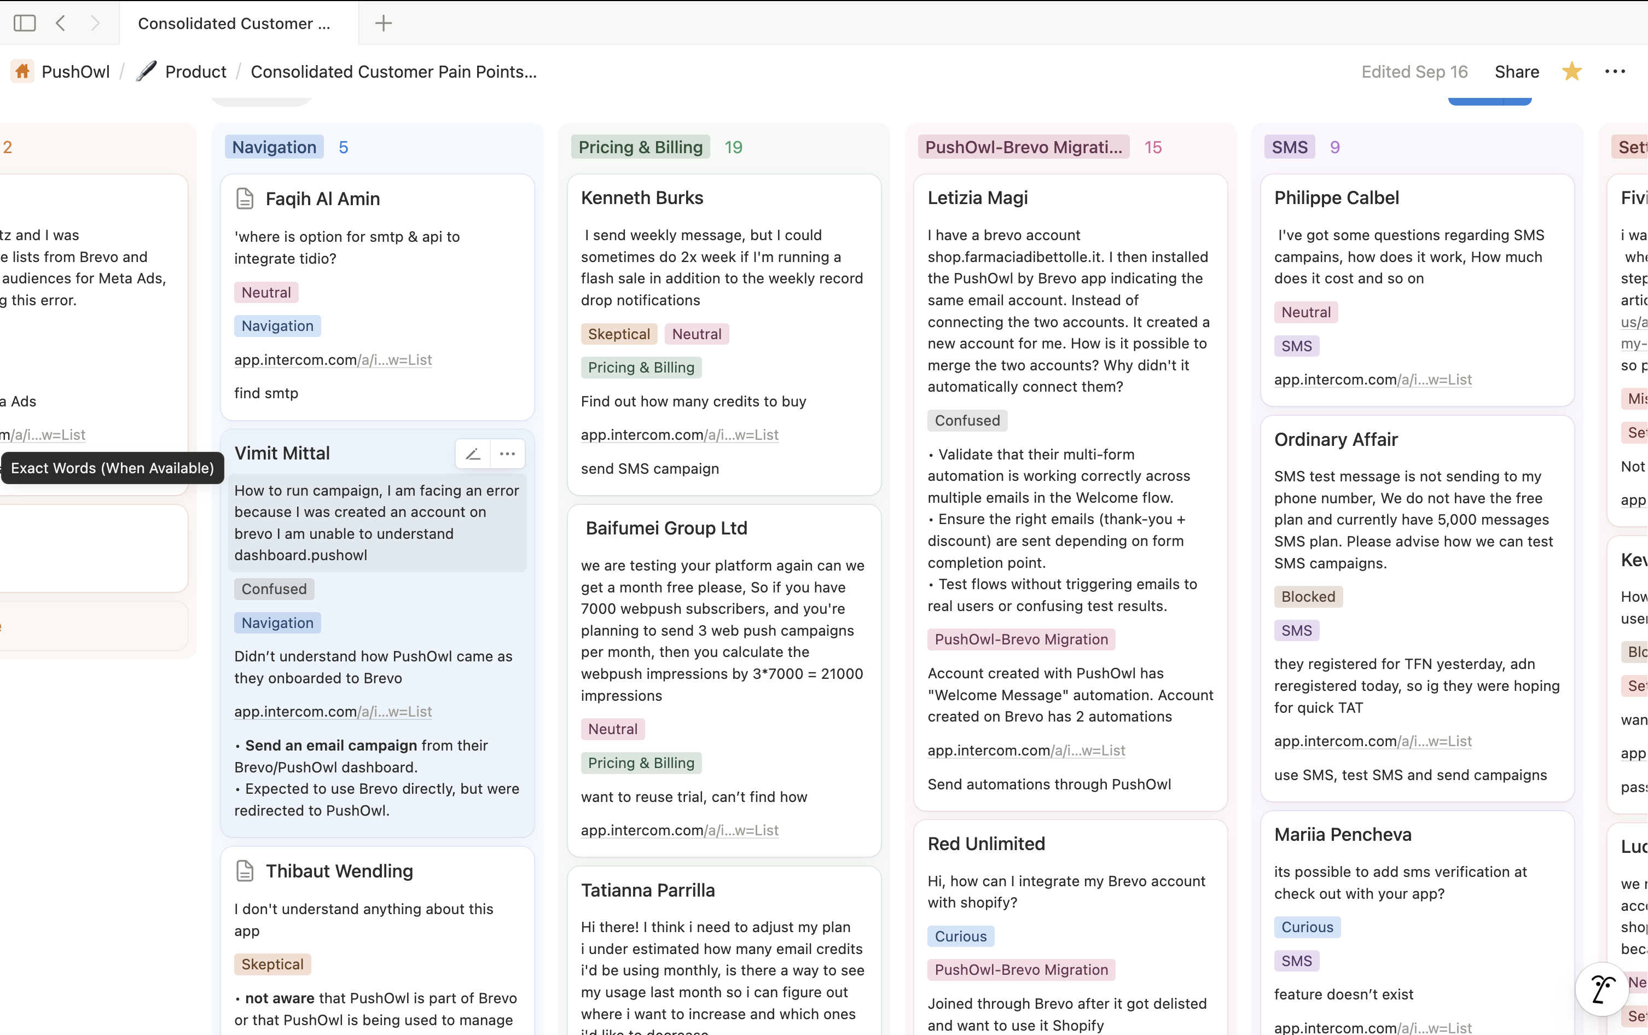1648x1035 pixels.
Task: Click page icon beside Thibaut Wendling
Action: click(x=245, y=871)
